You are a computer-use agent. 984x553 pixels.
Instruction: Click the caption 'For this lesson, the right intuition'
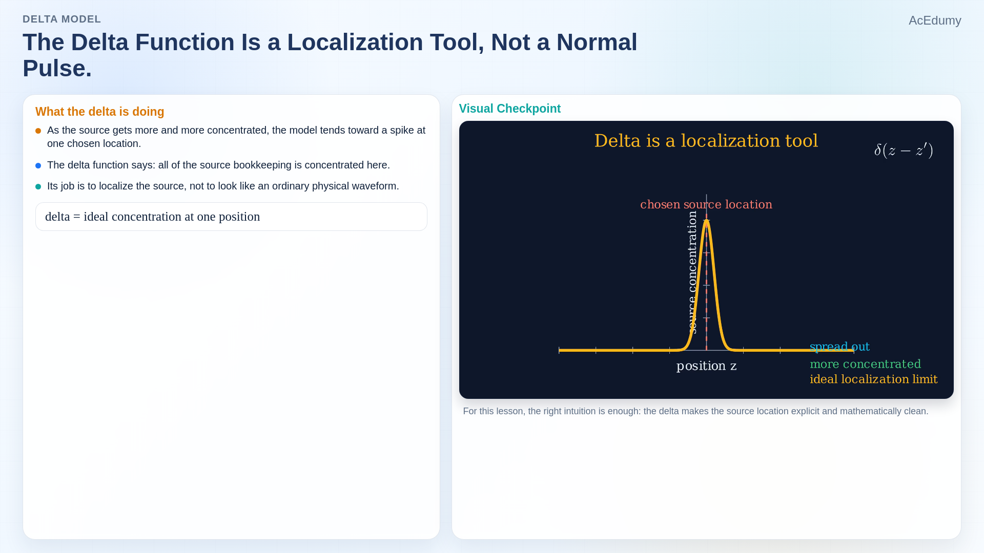click(x=695, y=411)
